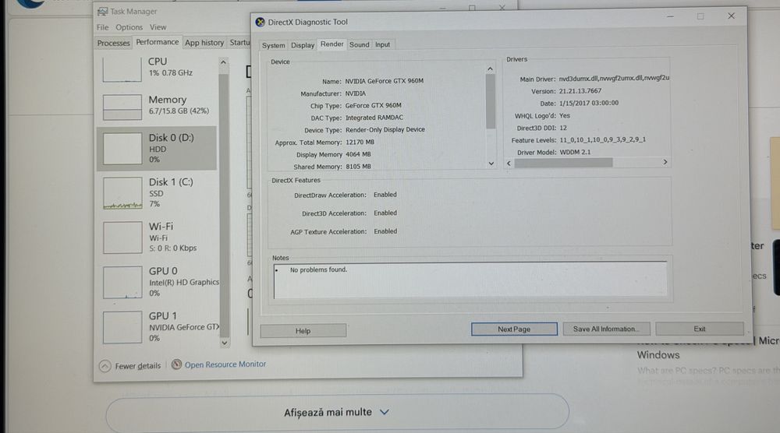Viewport: 780px width, 433px height.
Task: Click the Drivers horizontal scrollbar thumb
Action: coord(563,163)
